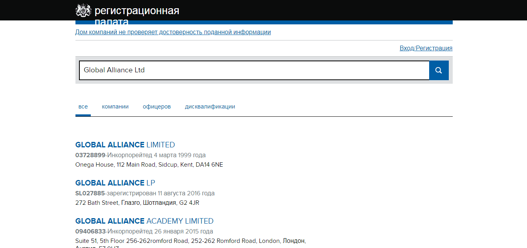The image size is (527, 248).
Task: Click the incorporation date 4 марта 1999 года
Action: (x=180, y=155)
